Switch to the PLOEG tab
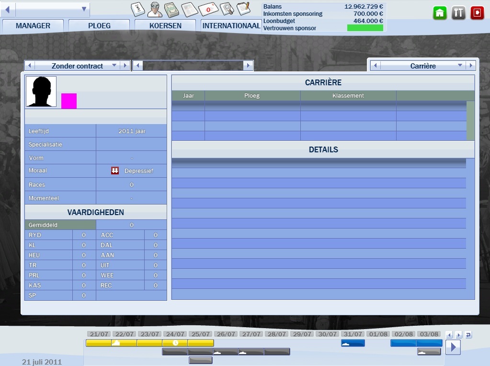 pyautogui.click(x=99, y=26)
